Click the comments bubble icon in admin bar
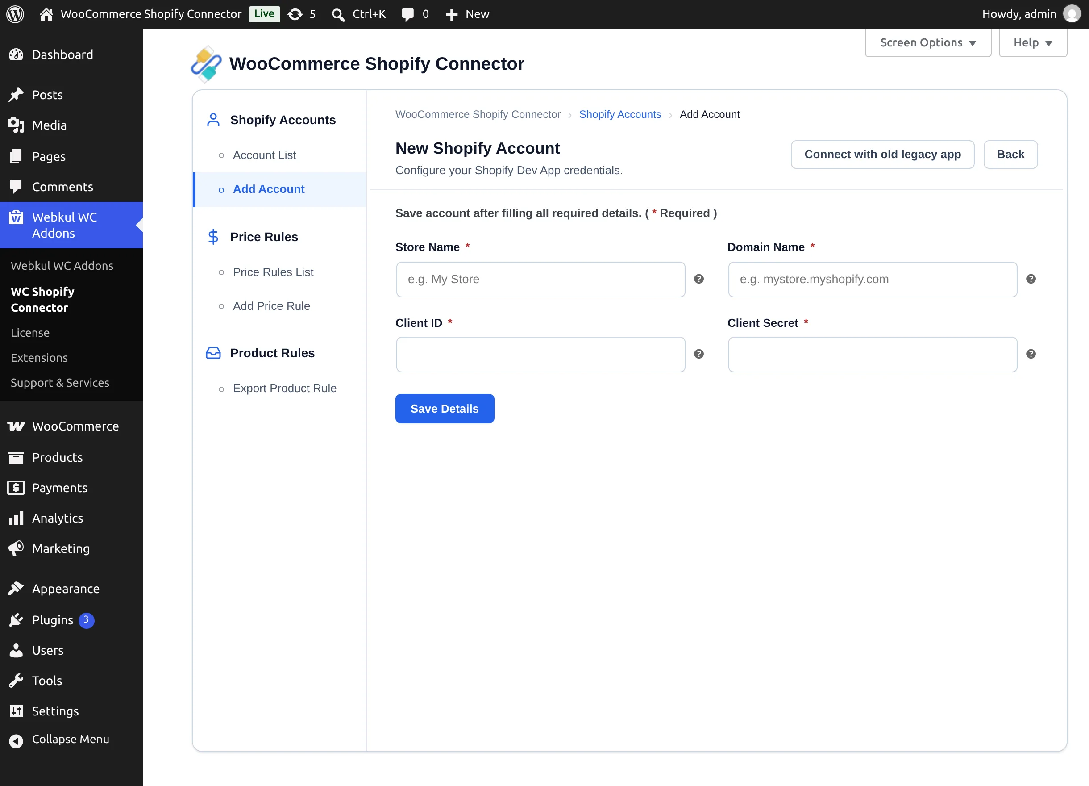Viewport: 1089px width, 786px height. (407, 14)
